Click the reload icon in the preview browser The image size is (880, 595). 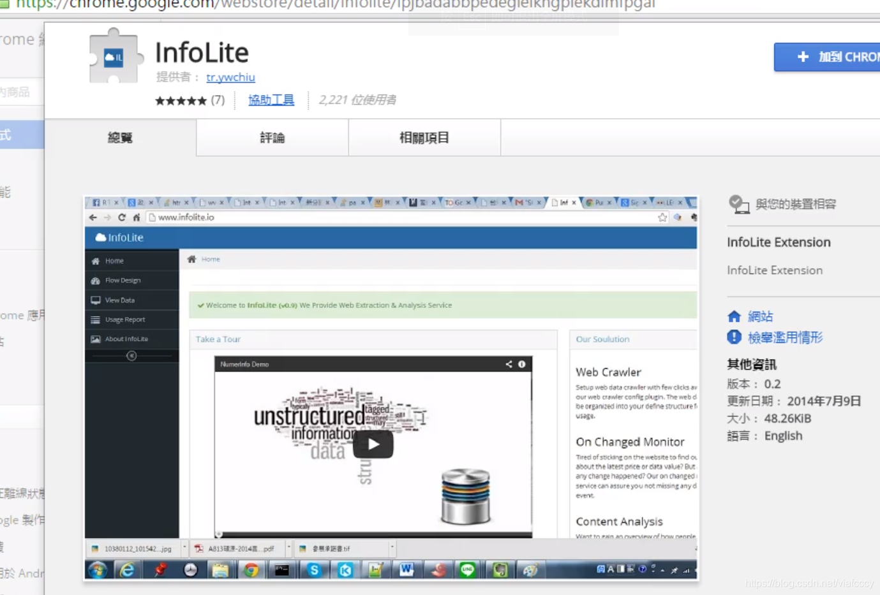click(x=122, y=217)
